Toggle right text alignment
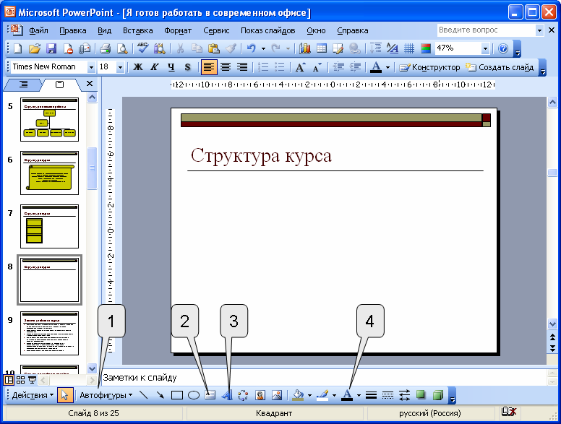Screen dimensions: 561x424 (242, 67)
